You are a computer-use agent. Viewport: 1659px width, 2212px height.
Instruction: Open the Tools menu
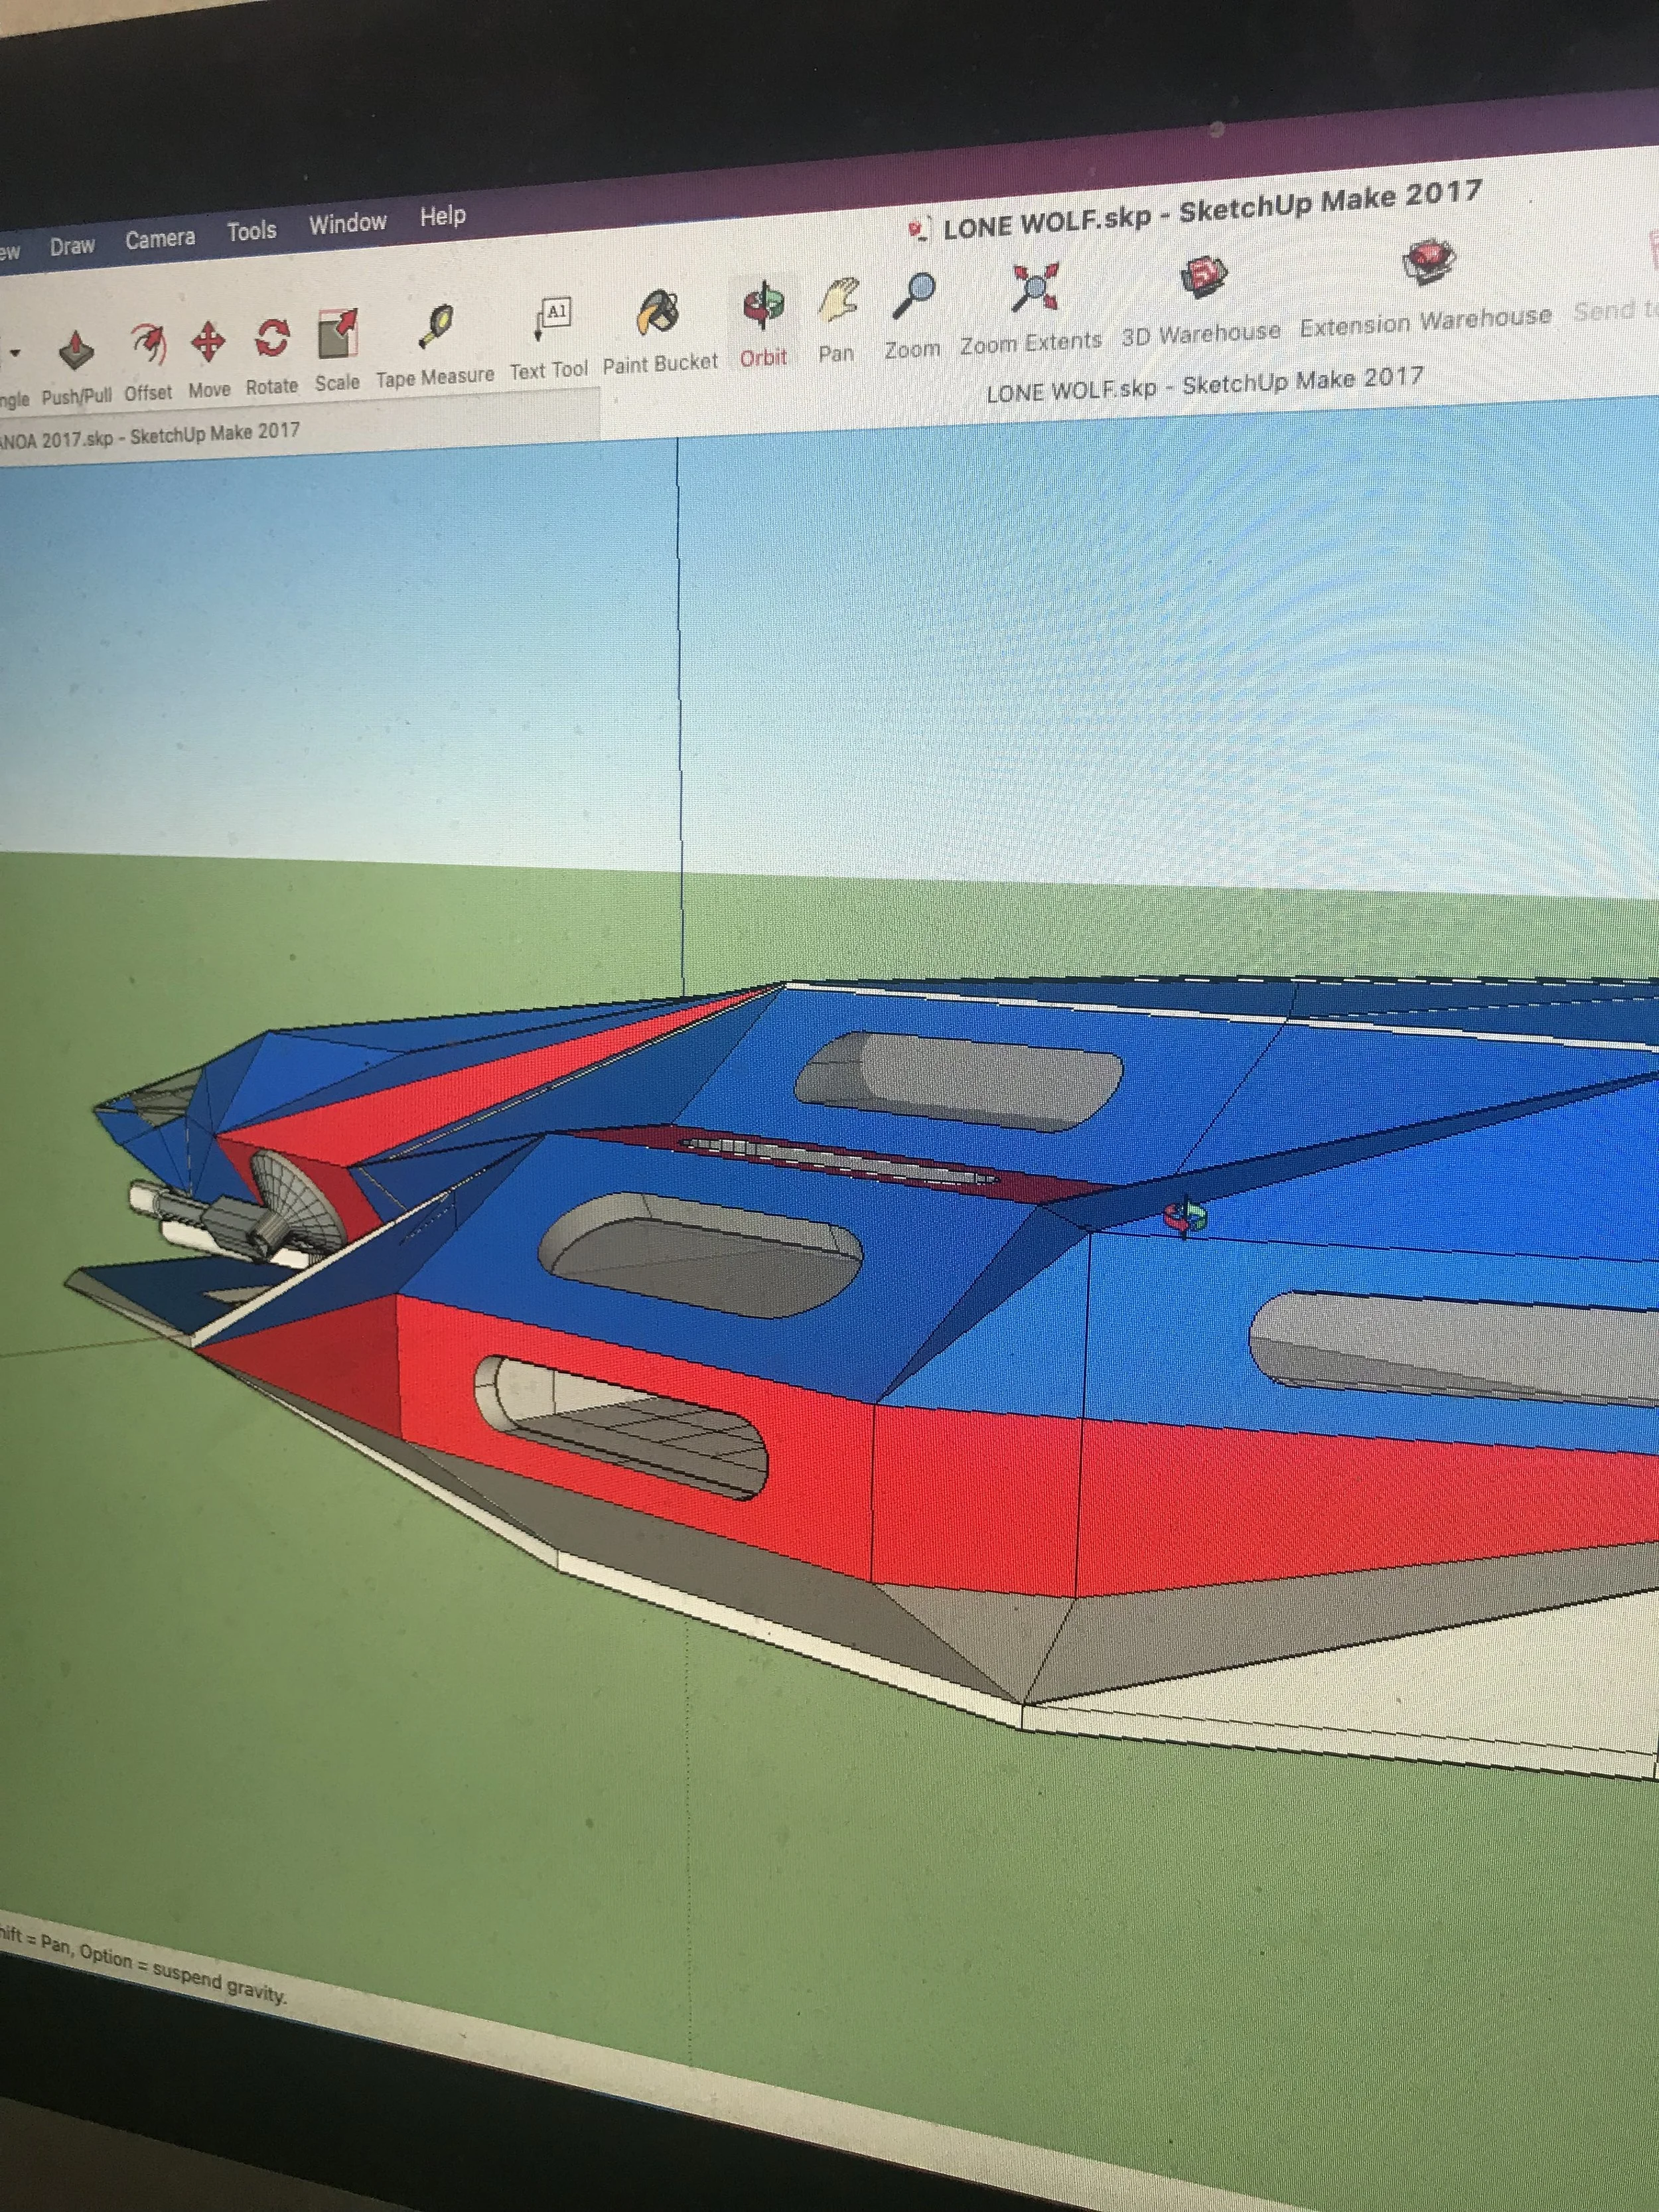[x=251, y=231]
